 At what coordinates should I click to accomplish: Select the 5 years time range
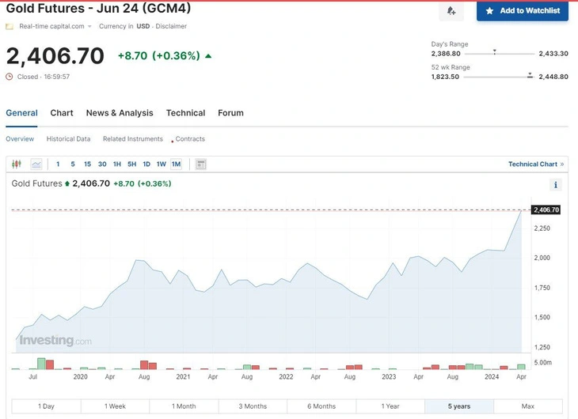pos(458,406)
